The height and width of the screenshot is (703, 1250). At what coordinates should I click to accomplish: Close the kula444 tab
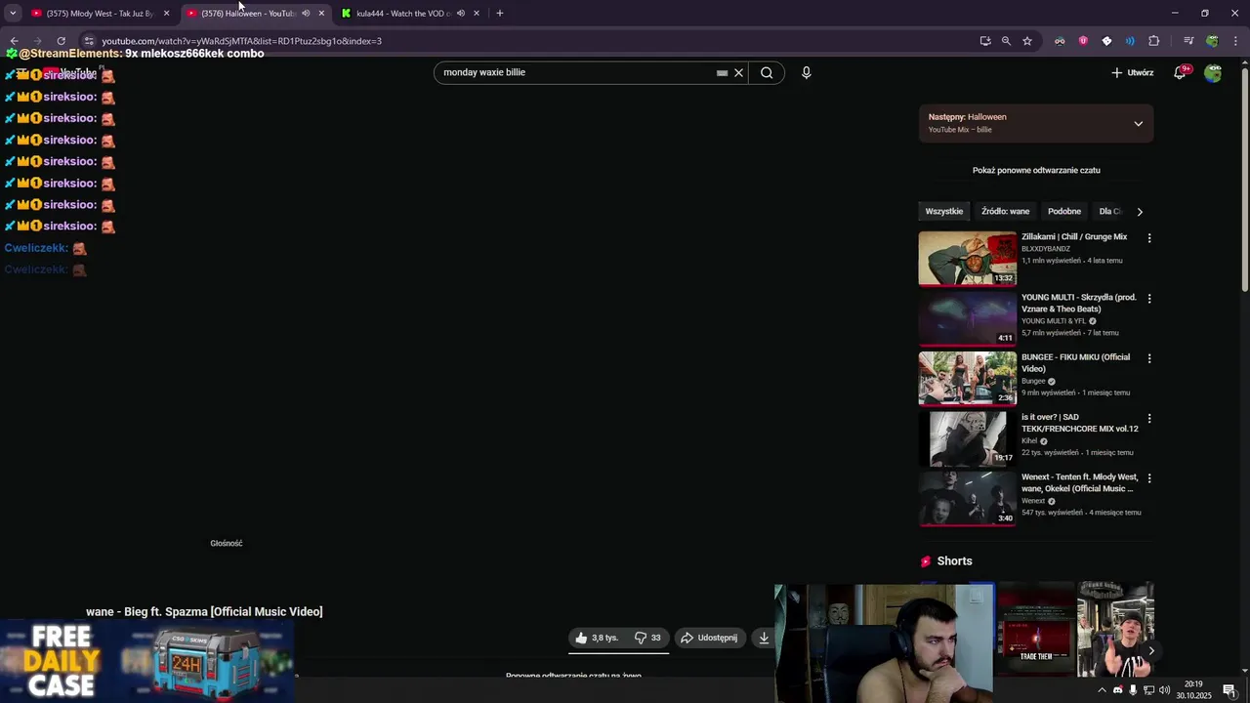click(x=477, y=14)
